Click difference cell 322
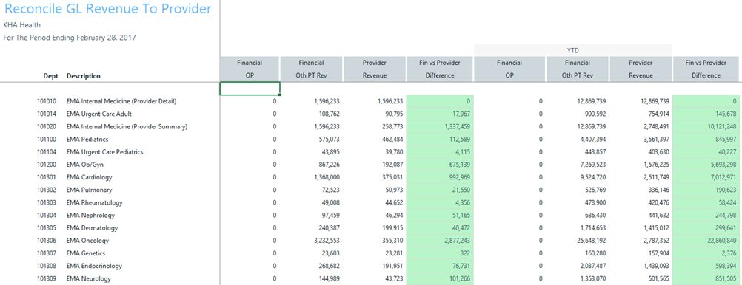This screenshot has height=285, width=742. [440, 254]
